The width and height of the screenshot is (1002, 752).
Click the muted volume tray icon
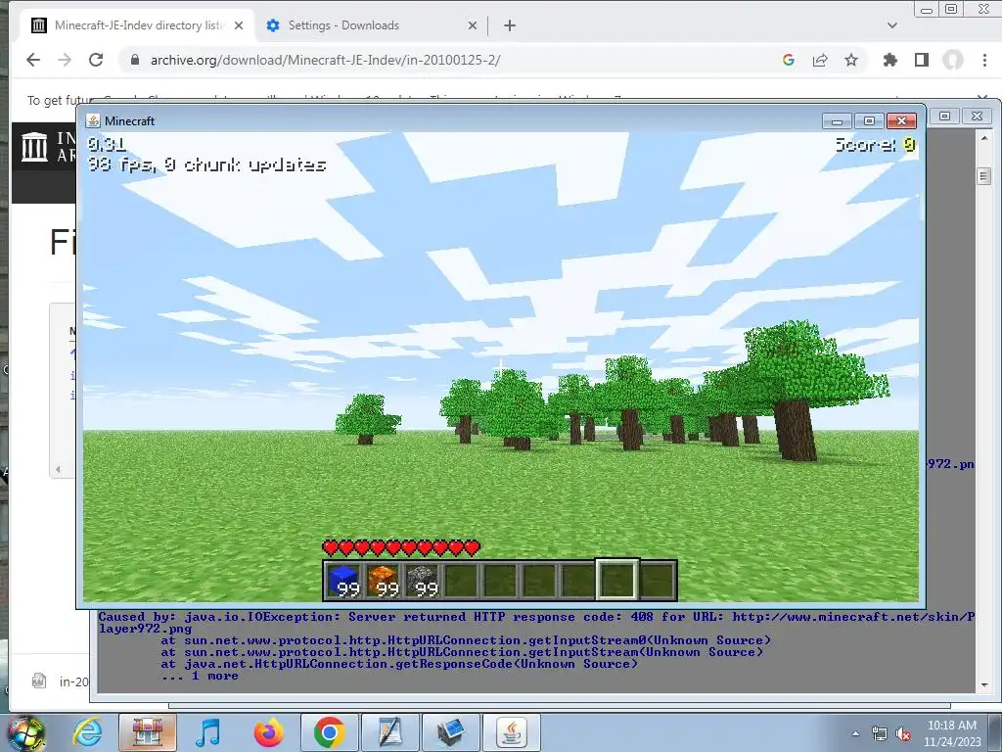coord(903,734)
